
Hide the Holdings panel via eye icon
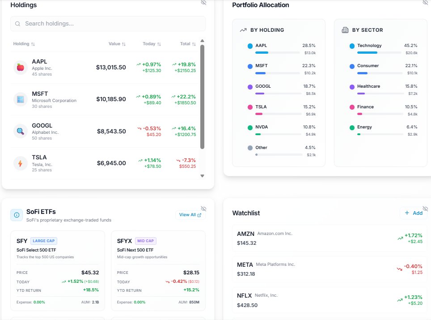tap(203, 3)
